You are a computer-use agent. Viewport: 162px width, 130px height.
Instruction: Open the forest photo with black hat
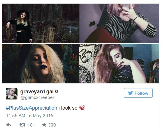[40, 24]
